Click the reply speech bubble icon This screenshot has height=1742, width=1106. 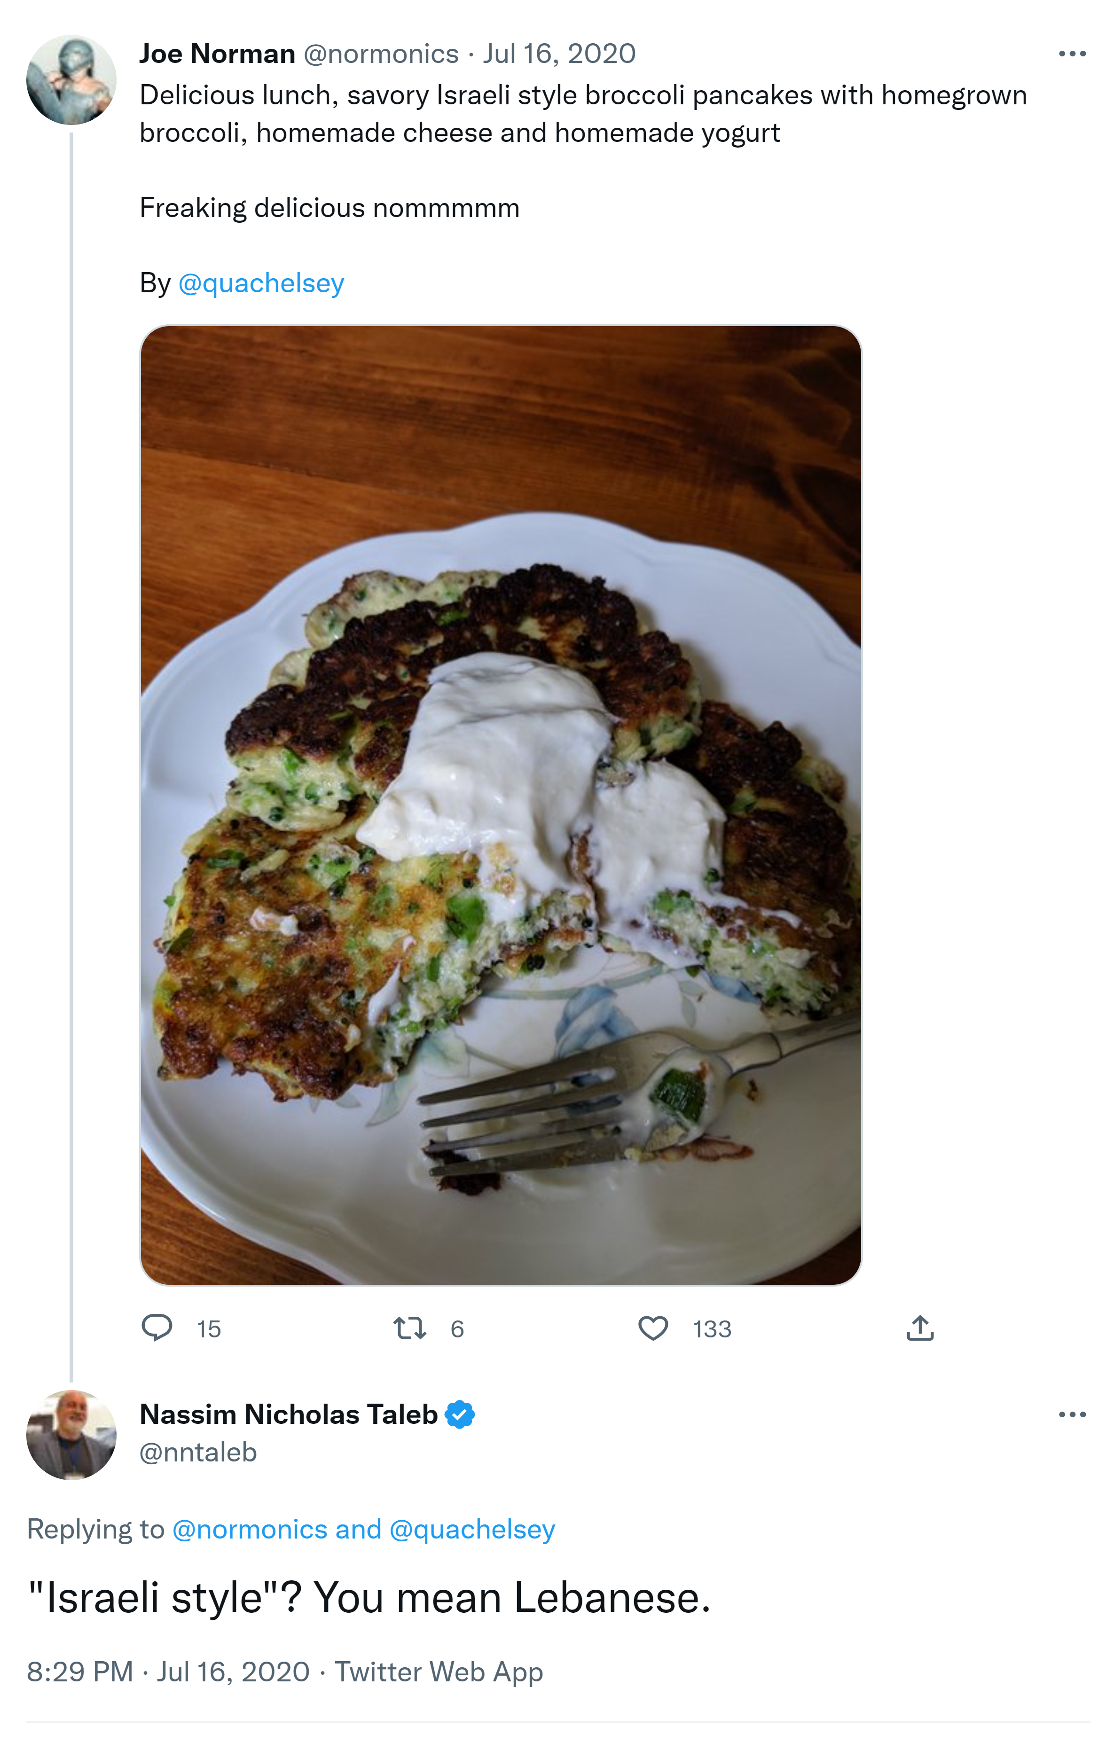(x=157, y=1328)
